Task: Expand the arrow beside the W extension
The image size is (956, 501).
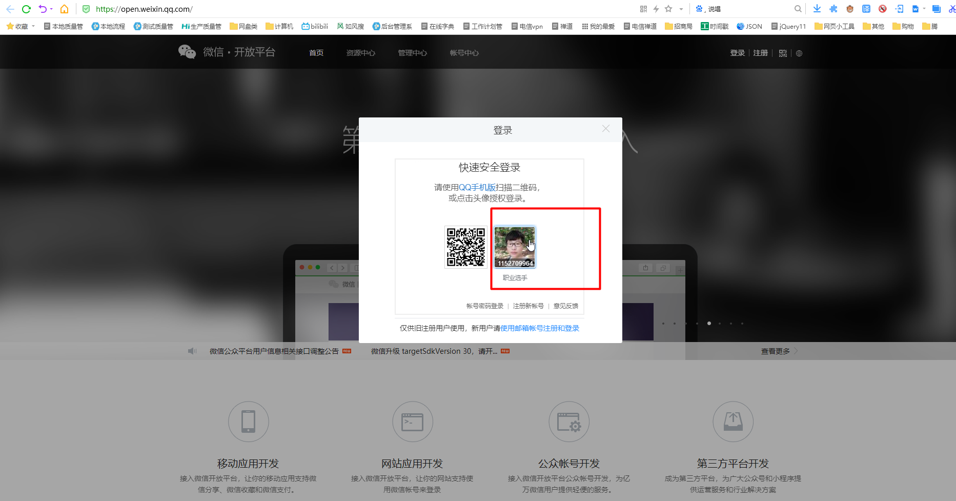Action: 924,9
